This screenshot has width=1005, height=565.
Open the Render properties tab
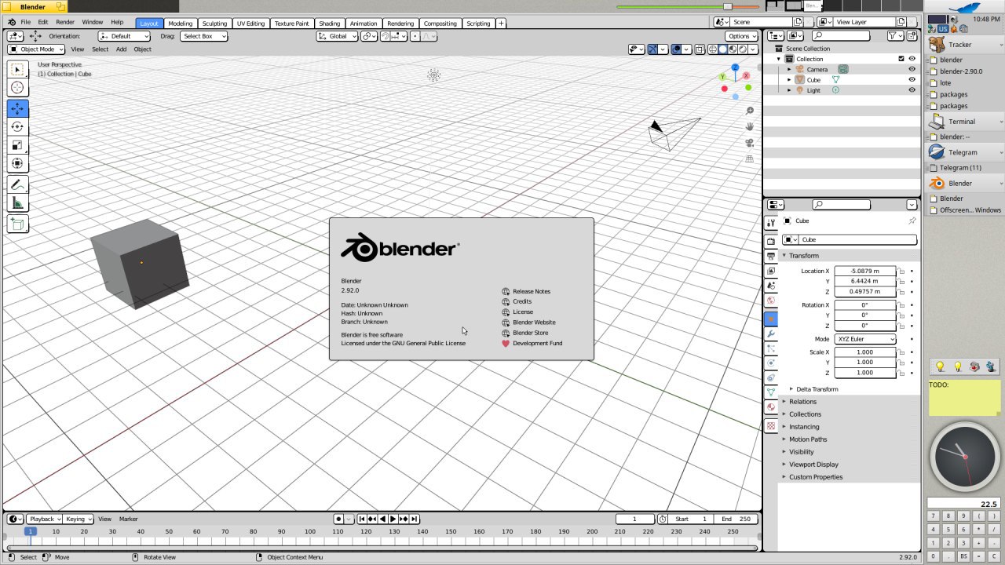(771, 241)
